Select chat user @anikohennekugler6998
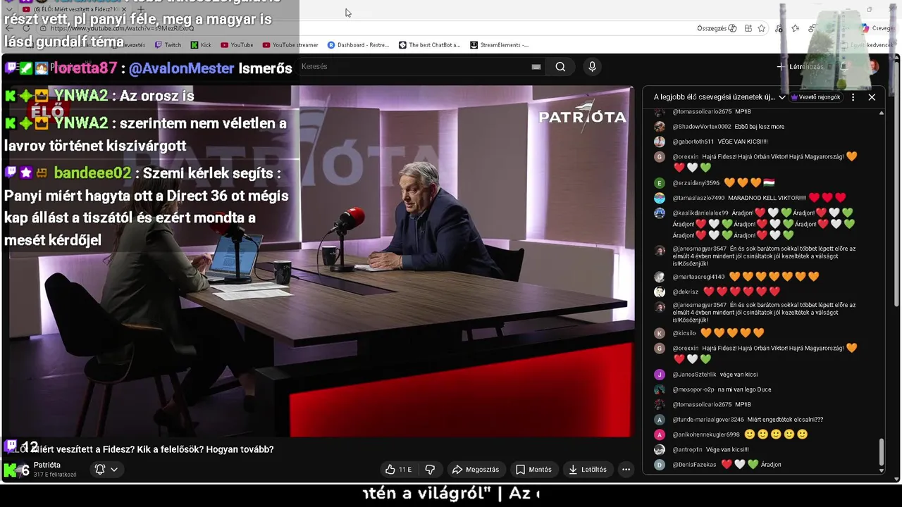This screenshot has width=902, height=507. coord(706,434)
